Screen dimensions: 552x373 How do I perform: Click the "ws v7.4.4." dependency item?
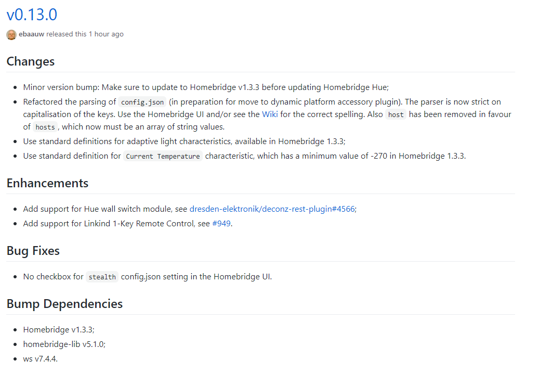pyautogui.click(x=41, y=359)
